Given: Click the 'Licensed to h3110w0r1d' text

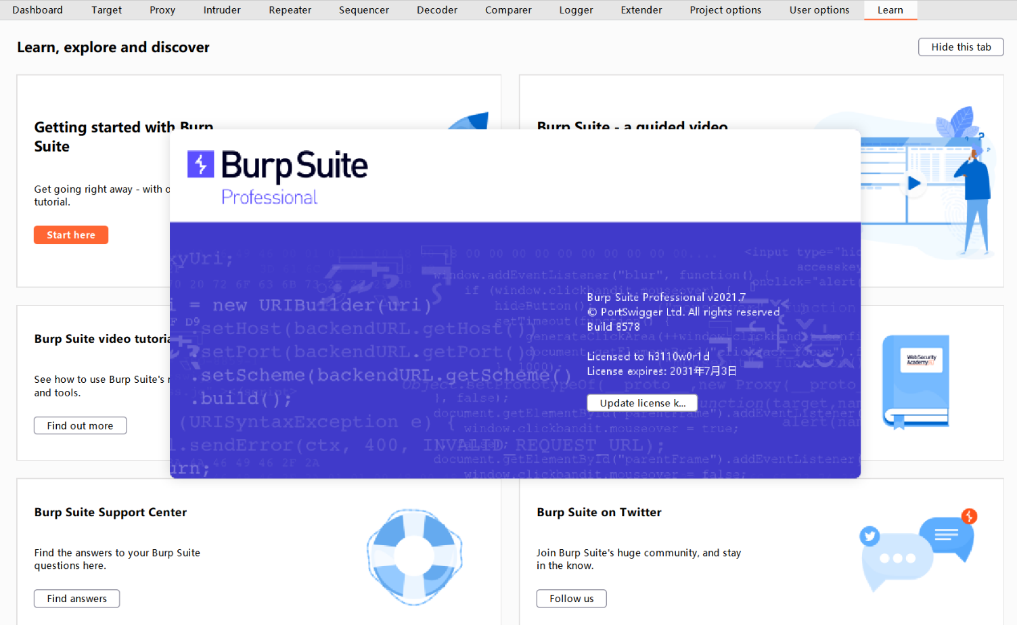Looking at the screenshot, I should pyautogui.click(x=648, y=356).
